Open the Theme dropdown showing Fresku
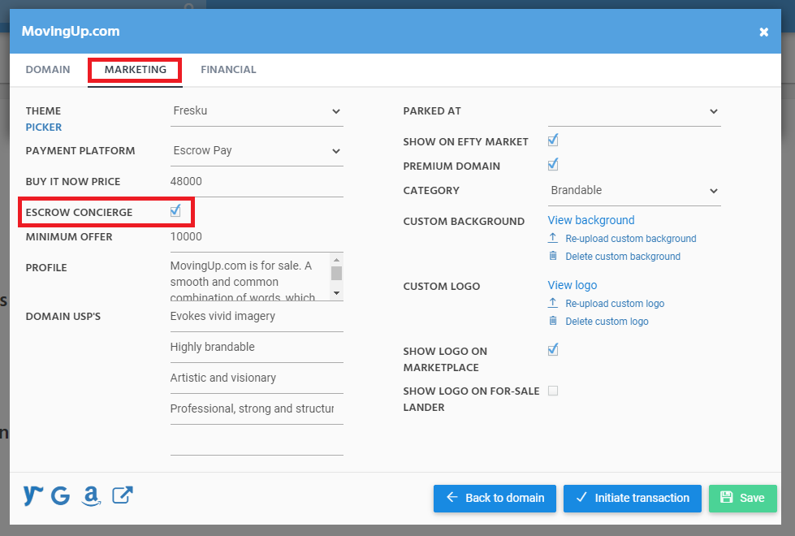The image size is (795, 536). (x=257, y=111)
